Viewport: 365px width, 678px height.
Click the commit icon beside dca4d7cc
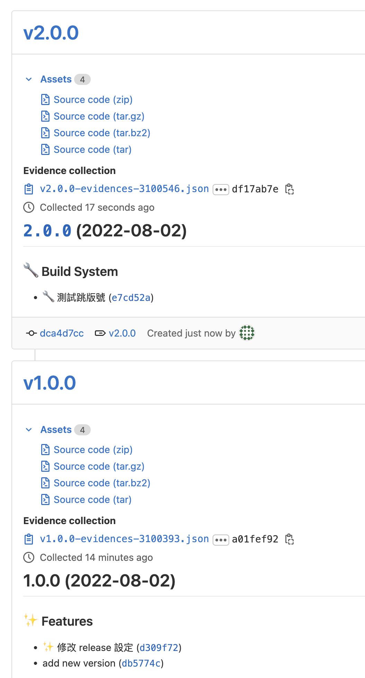(x=31, y=333)
